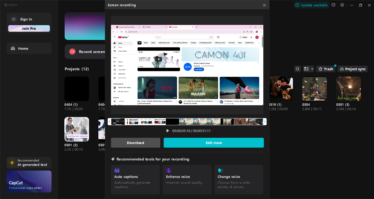Close the Screen recording dialog
The height and width of the screenshot is (199, 374).
click(264, 5)
